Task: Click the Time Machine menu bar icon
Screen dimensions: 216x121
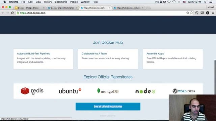Action: (x=174, y=2)
